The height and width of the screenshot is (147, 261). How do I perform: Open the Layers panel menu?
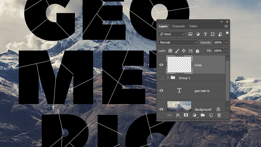[x=226, y=26]
